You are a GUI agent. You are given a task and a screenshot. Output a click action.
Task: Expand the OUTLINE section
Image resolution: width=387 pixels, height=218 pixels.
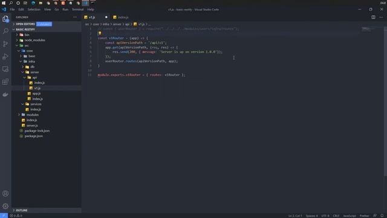[47, 210]
